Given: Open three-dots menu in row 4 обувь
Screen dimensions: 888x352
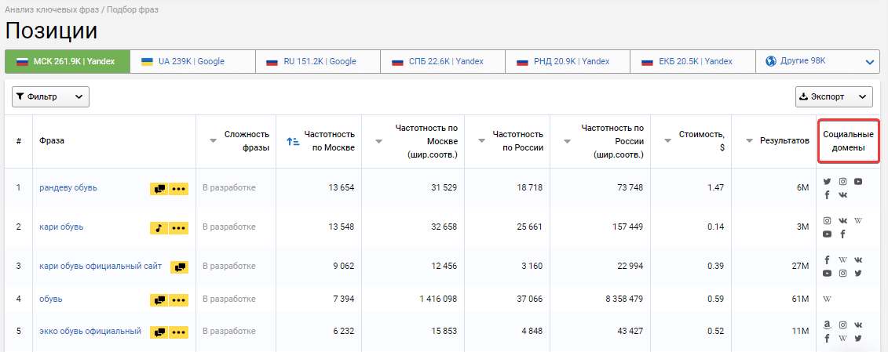Looking at the screenshot, I should [179, 300].
